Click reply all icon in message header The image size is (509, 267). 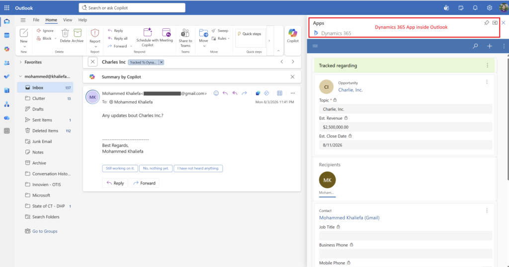click(235, 93)
